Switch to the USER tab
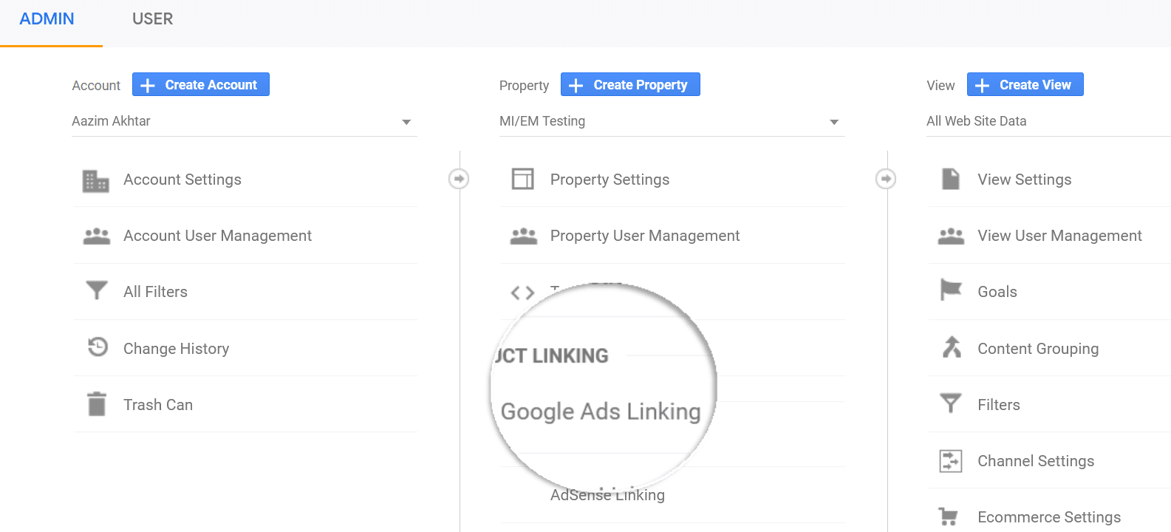Screen dimensions: 1171x532 (x=152, y=19)
